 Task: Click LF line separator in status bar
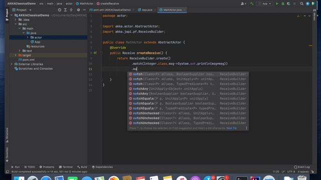(x=283, y=171)
